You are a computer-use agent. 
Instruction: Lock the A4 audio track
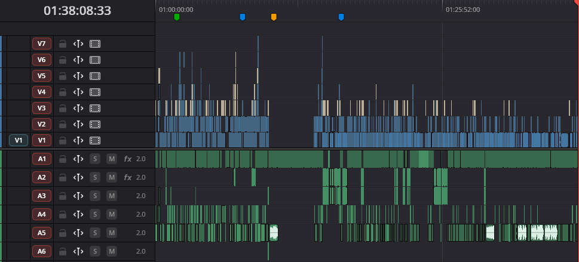(x=63, y=214)
